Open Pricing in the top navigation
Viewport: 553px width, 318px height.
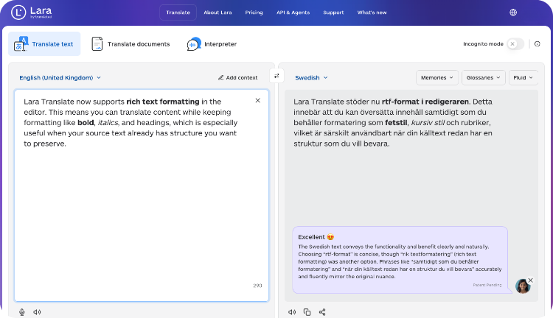(x=254, y=13)
